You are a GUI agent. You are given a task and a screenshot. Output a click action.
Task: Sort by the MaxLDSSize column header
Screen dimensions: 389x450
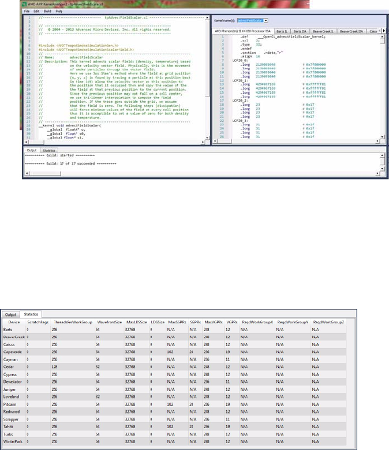point(136,322)
